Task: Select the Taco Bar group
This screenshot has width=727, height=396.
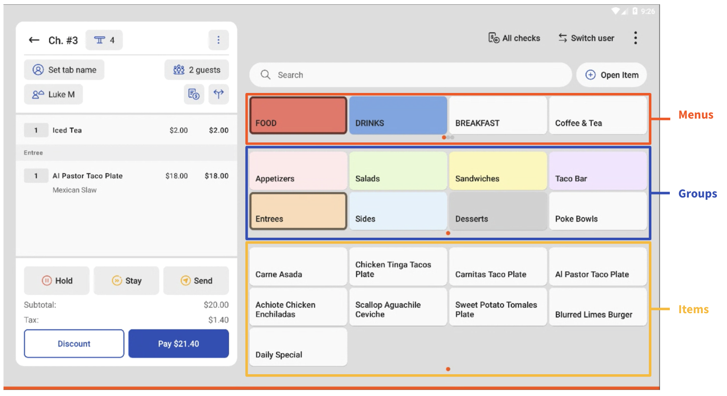Action: tap(598, 170)
